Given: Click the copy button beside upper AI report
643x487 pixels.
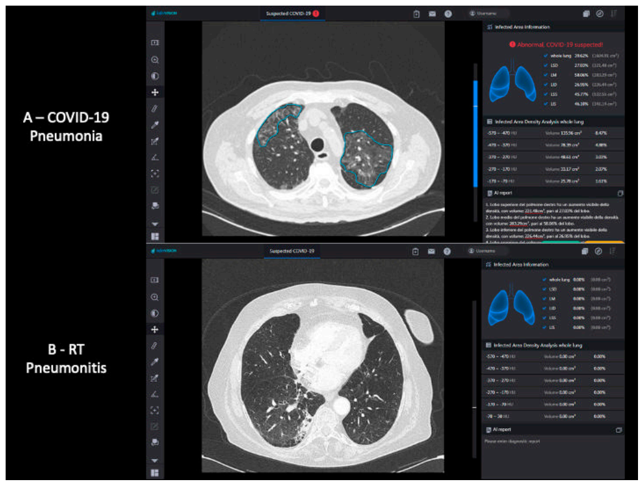Looking at the screenshot, I should click(620, 193).
